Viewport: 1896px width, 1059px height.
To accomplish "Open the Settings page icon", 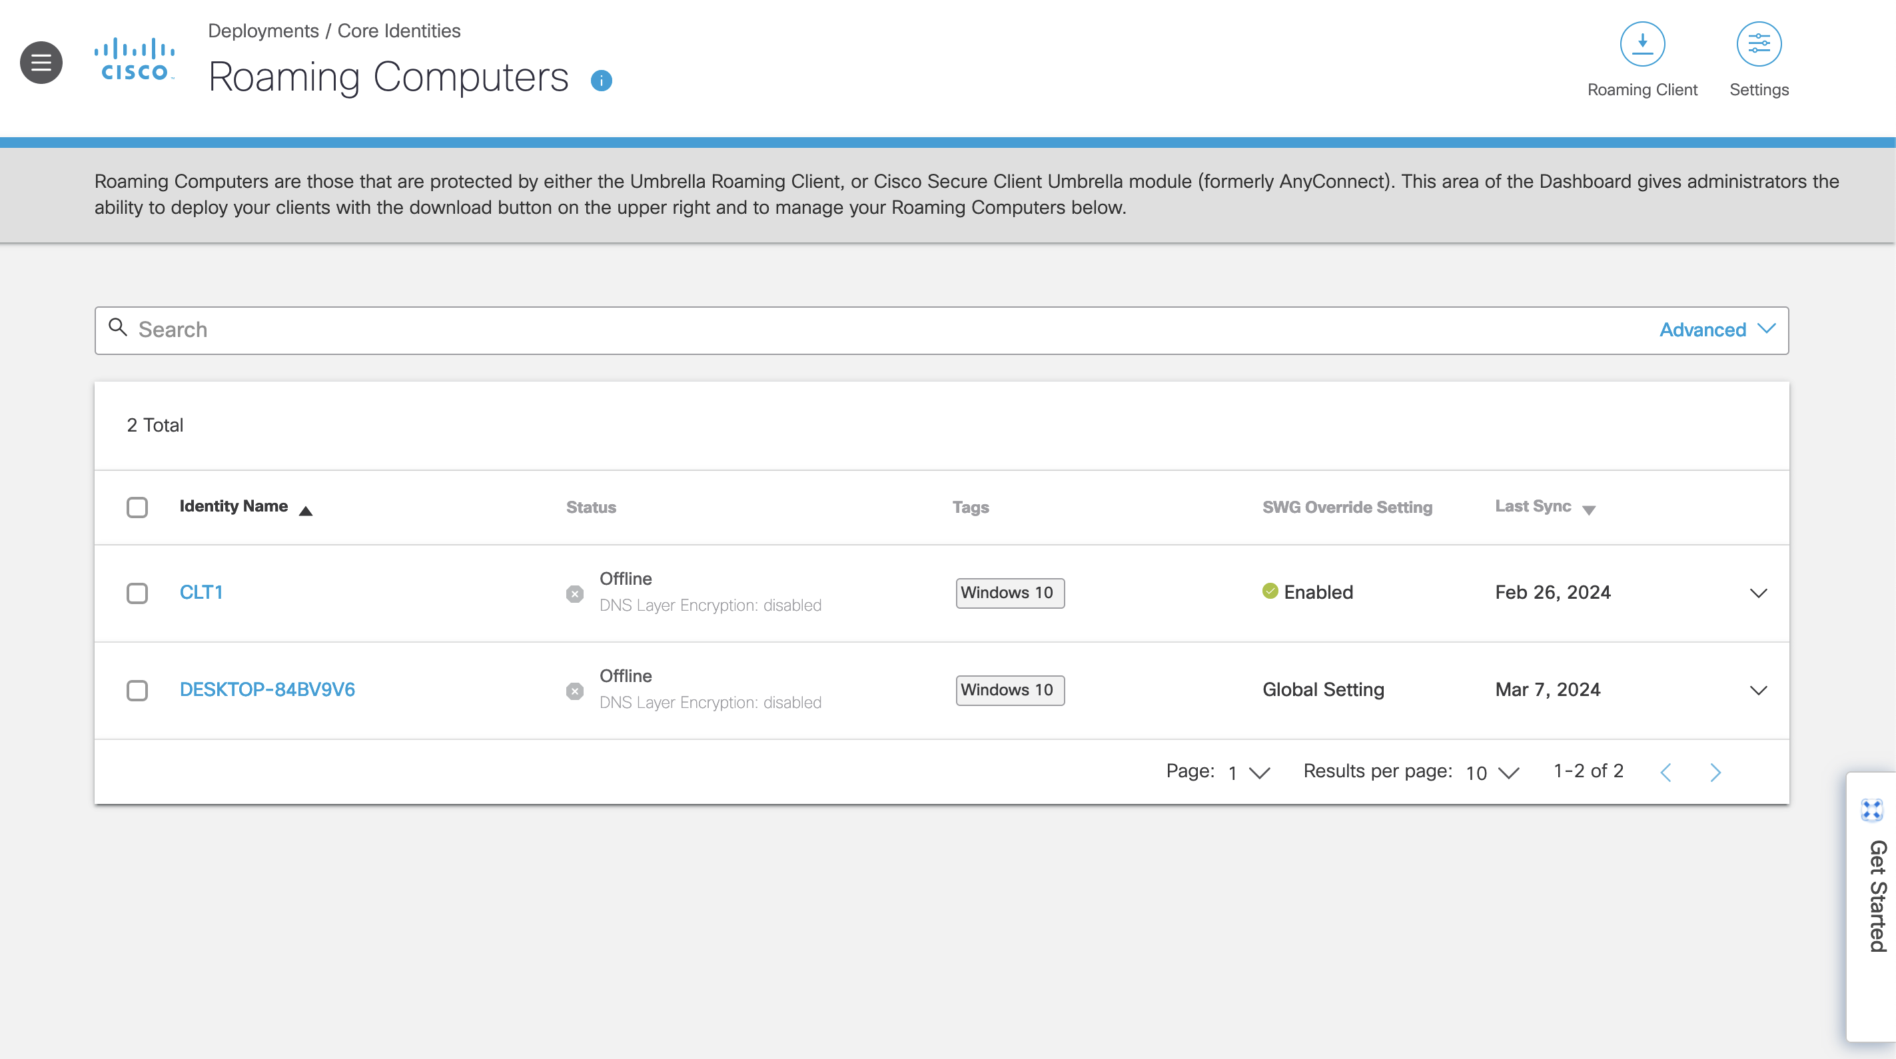I will (1759, 43).
